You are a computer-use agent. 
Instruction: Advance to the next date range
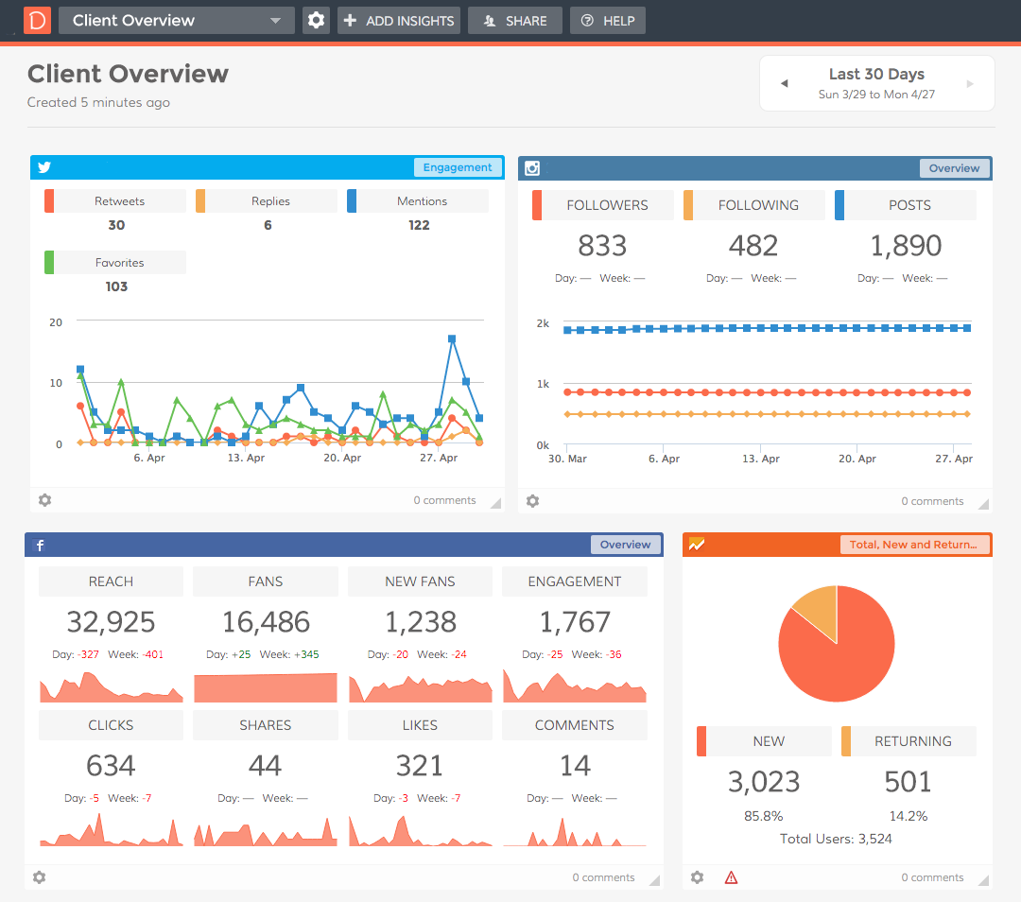tap(969, 82)
